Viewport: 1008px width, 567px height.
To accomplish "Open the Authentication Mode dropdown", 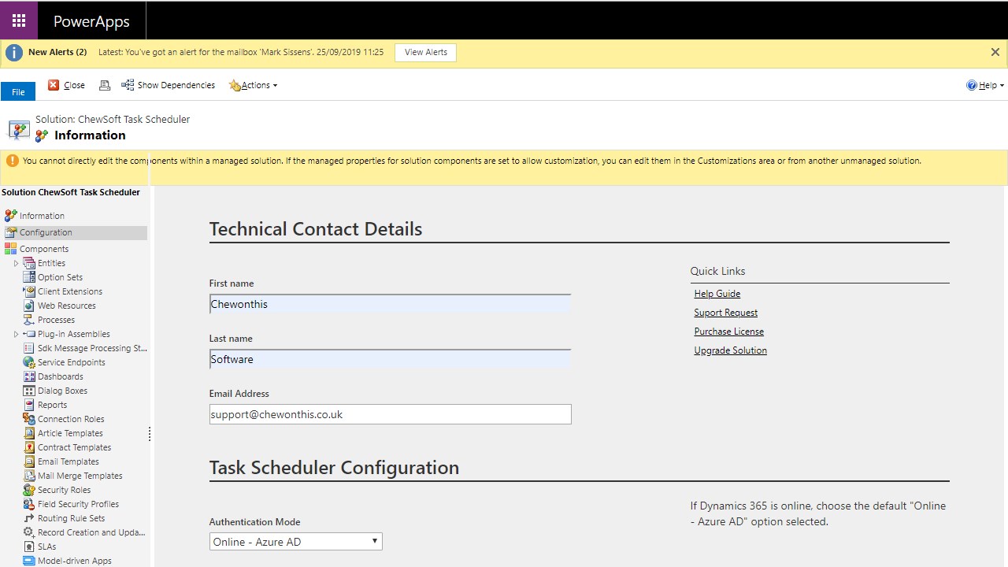I will [x=295, y=542].
